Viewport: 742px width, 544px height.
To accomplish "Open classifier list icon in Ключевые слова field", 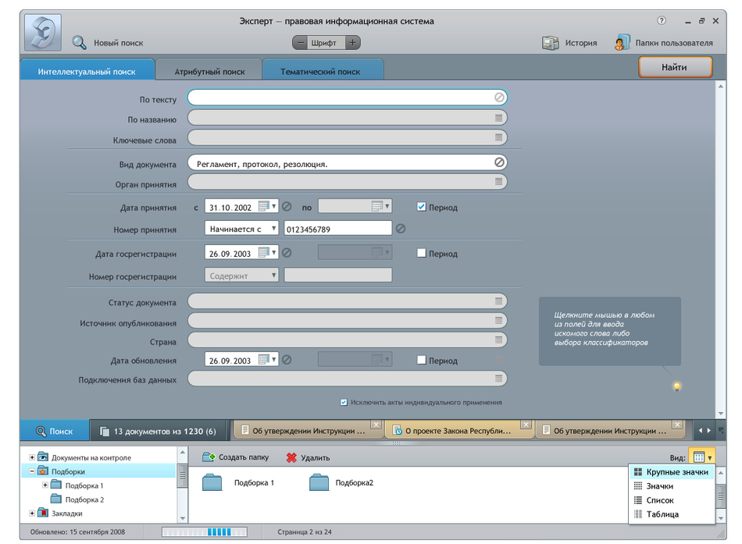I will coord(499,138).
